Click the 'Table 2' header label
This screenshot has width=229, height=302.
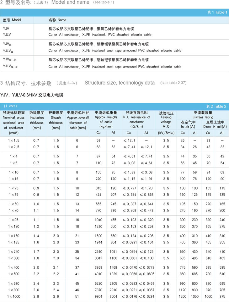[216, 106]
